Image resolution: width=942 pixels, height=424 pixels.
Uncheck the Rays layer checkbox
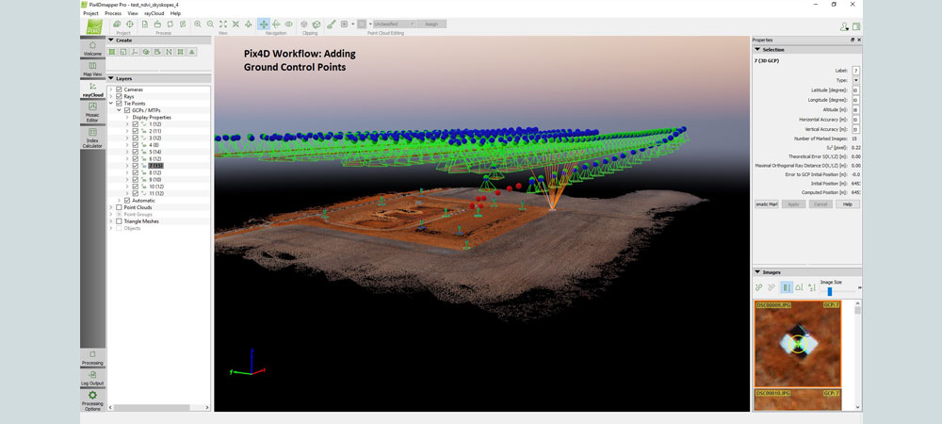point(119,96)
